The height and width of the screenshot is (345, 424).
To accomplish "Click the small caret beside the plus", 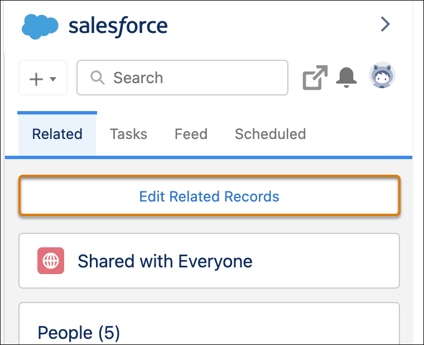I will (53, 79).
